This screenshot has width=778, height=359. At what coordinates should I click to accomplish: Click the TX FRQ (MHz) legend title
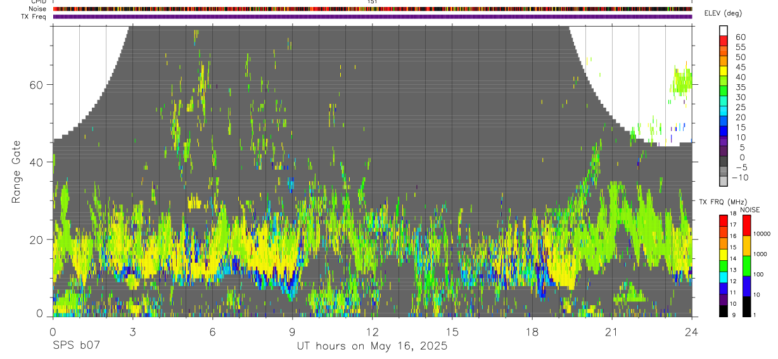pyautogui.click(x=723, y=202)
